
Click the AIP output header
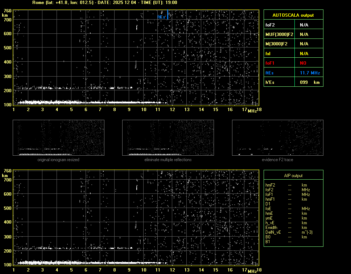pos(293,176)
